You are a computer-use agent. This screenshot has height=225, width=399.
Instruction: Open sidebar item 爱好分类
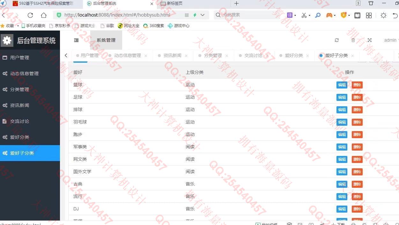click(30, 137)
